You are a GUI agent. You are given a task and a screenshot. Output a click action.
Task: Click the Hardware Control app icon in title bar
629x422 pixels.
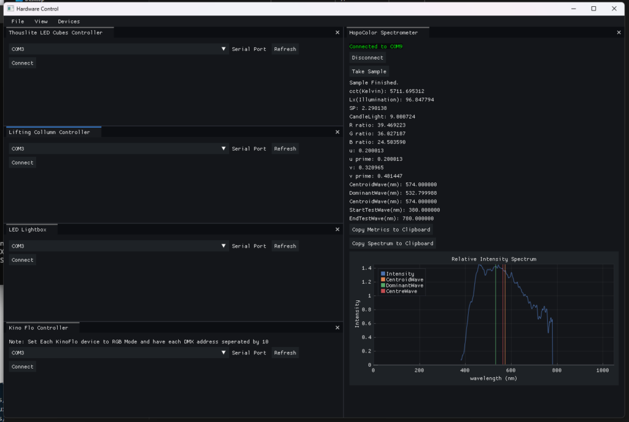(x=9, y=9)
